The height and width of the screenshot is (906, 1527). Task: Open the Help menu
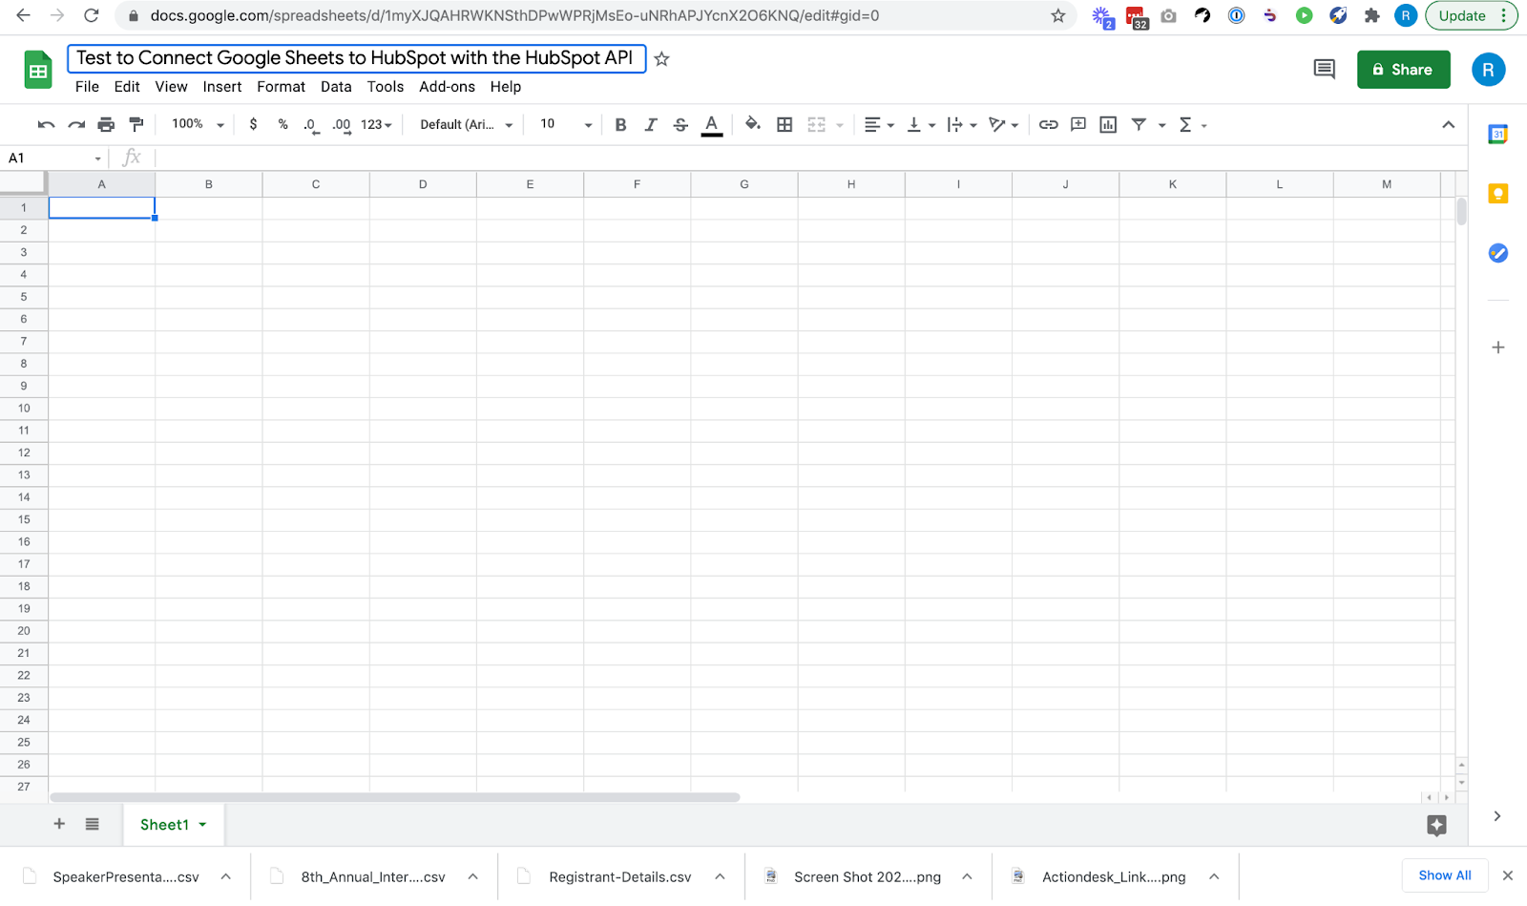(506, 87)
